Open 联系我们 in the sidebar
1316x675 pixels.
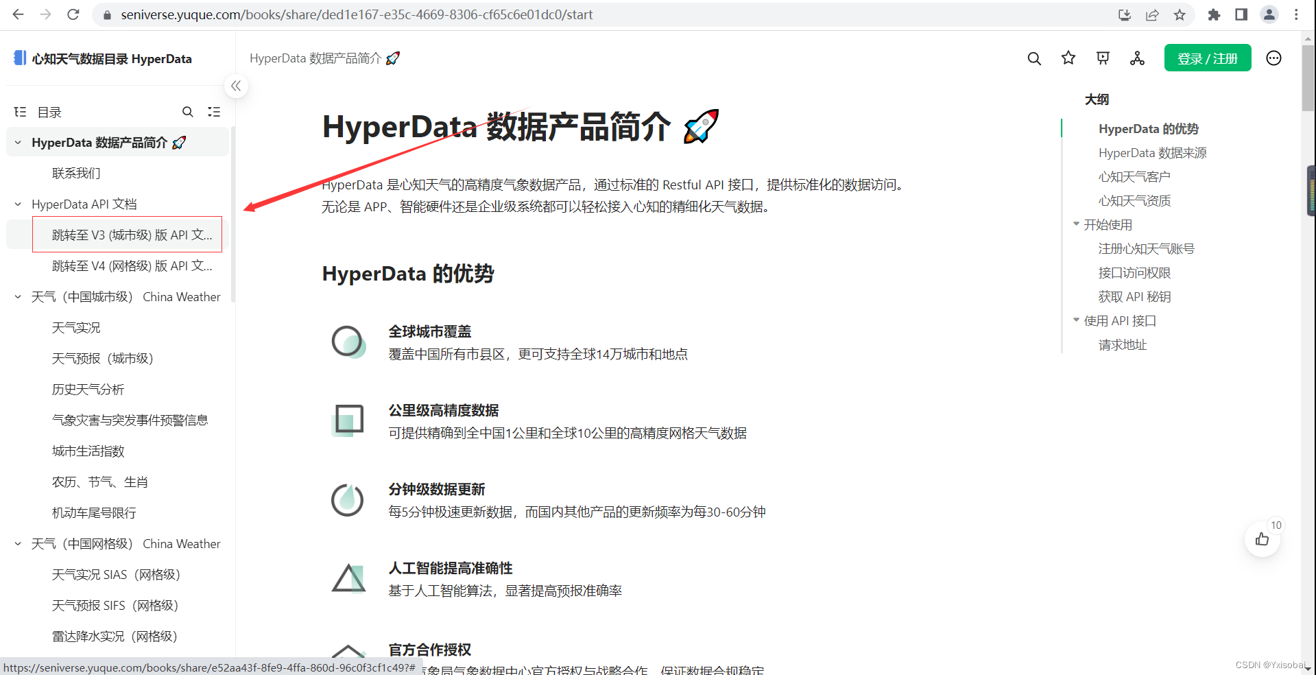coord(76,174)
